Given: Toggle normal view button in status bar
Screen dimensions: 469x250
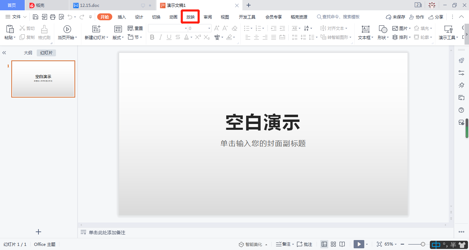Looking at the screenshot, I should click(x=324, y=244).
